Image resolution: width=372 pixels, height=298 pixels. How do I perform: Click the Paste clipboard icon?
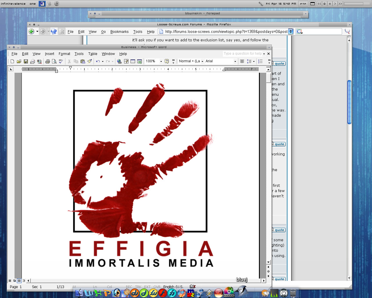click(83, 61)
